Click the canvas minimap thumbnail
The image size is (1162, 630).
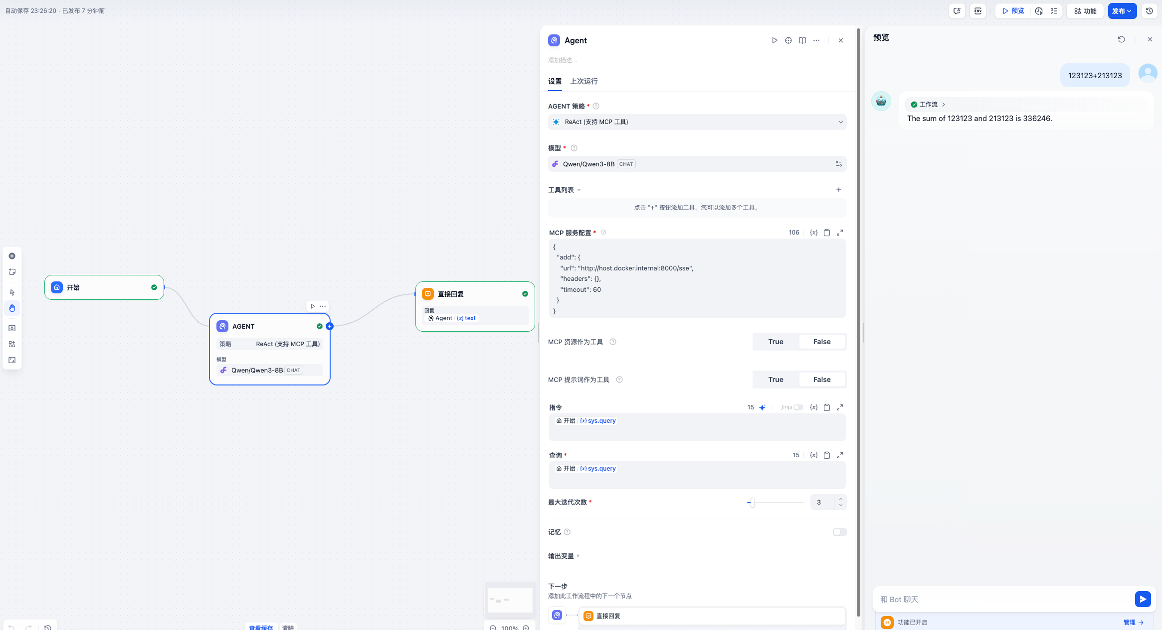(510, 600)
